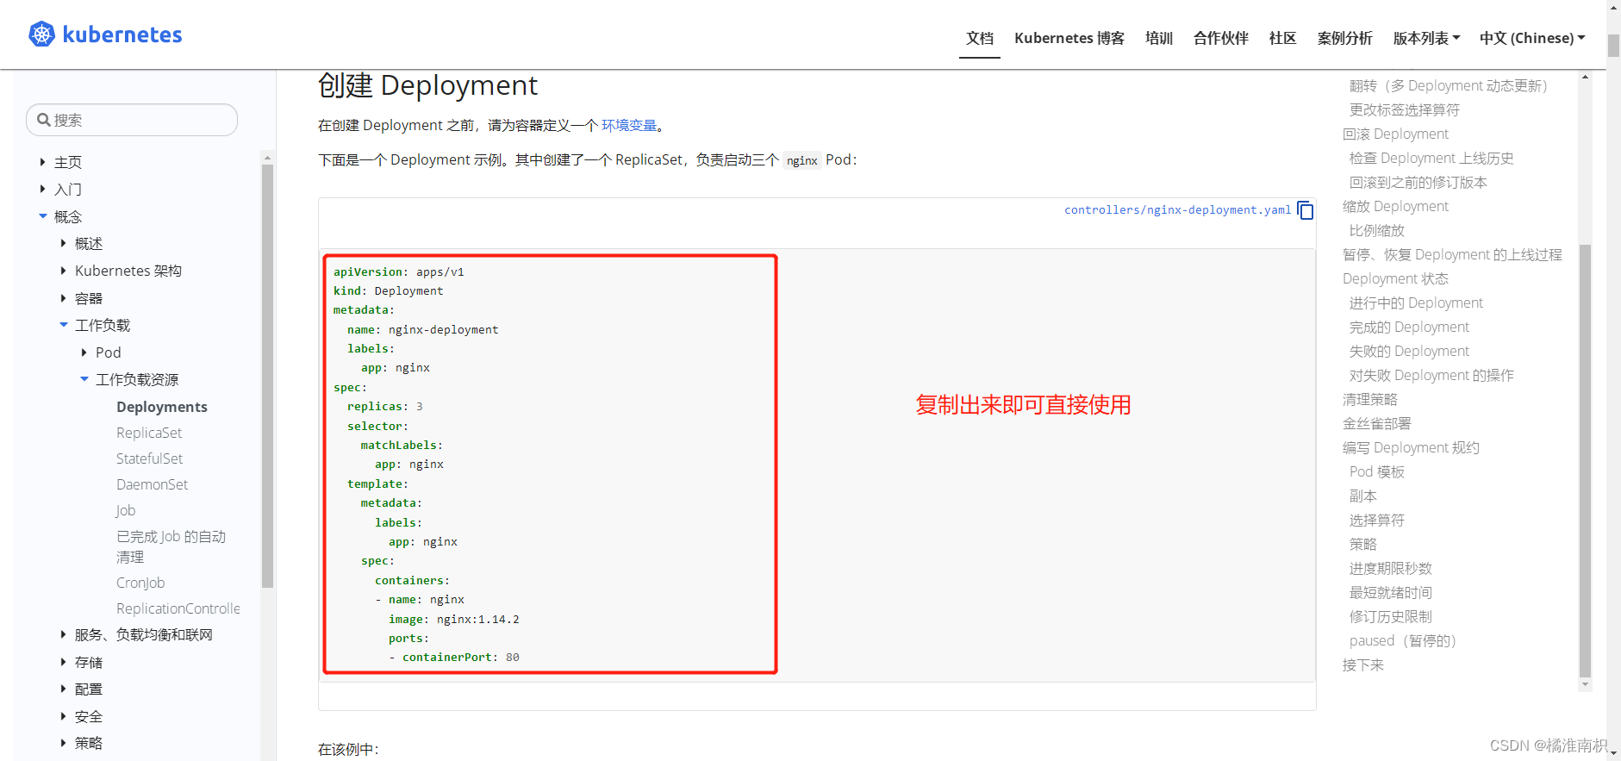The image size is (1621, 761).
Task: Jump to 完成的 Deployment
Action: click(1409, 327)
